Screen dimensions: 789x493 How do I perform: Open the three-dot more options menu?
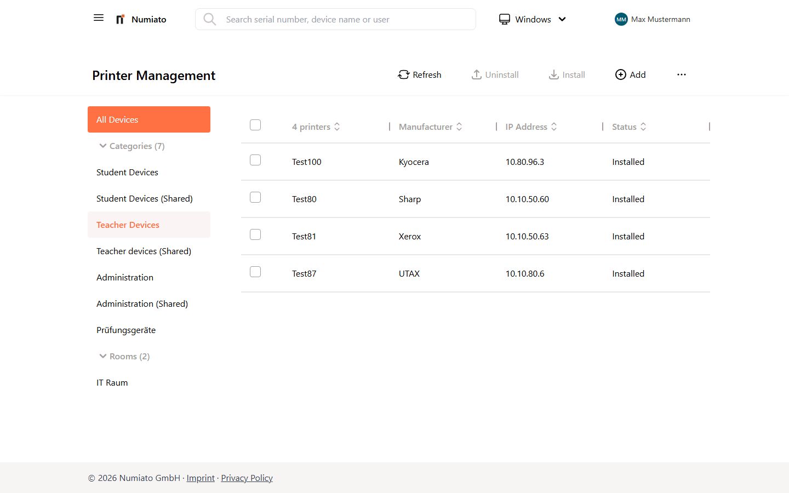682,74
